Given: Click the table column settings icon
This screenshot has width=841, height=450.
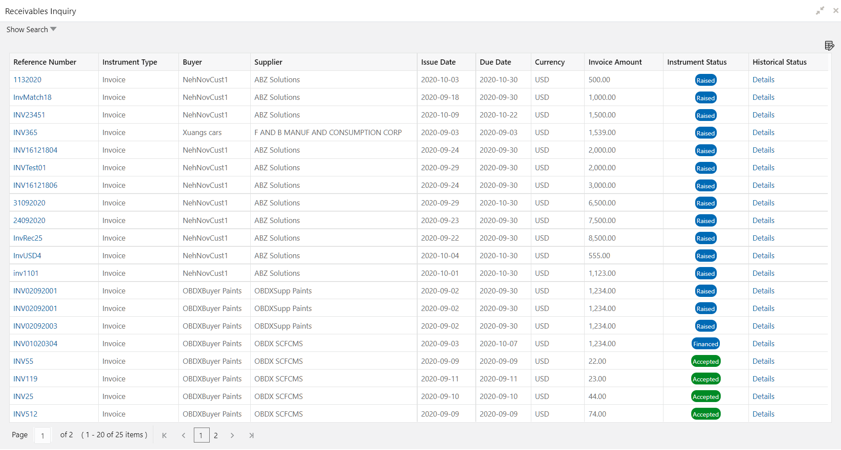Looking at the screenshot, I should pos(829,45).
